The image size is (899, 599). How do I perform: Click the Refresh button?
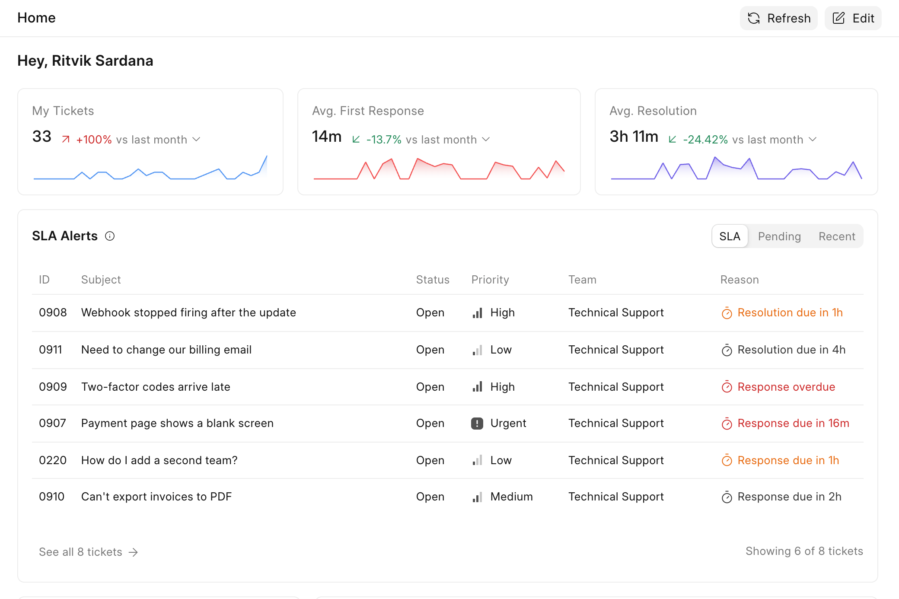[x=779, y=18]
